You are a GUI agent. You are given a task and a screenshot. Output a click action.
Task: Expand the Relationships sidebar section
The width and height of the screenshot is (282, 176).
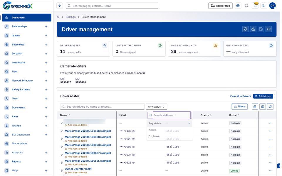46,26
